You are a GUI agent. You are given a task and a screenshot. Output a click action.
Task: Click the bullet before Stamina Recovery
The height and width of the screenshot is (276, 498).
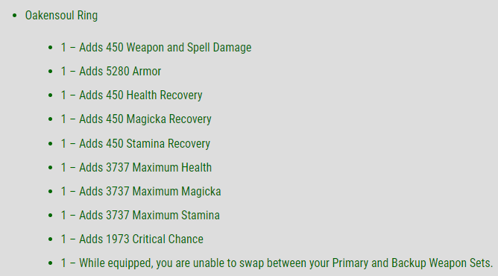pos(50,144)
